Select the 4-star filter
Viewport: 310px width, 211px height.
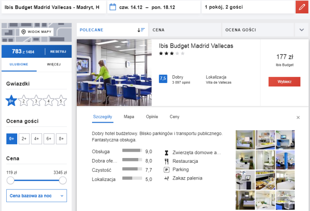pos(49,101)
